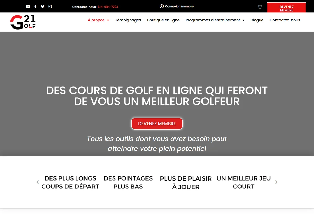Viewport: 314px width, 218px height.
Task: Expand the Programmes d'entraînement dropdown arrow
Action: (x=243, y=20)
